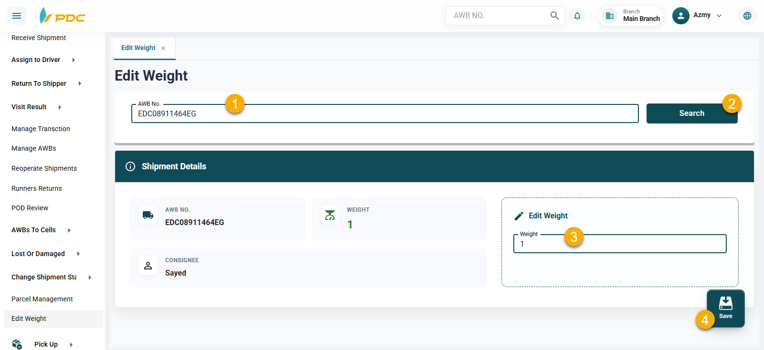Expand Lost Or Damaged submenu

[x=78, y=254]
